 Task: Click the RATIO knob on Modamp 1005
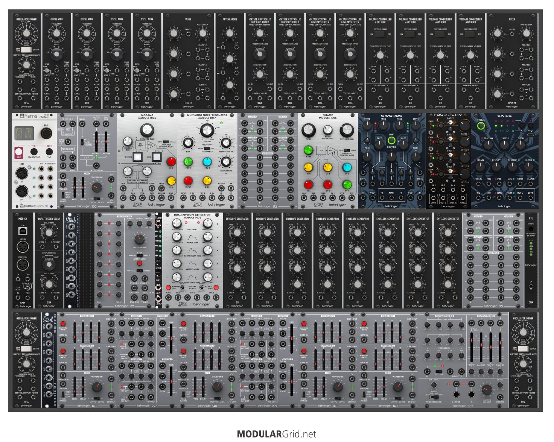(x=128, y=171)
